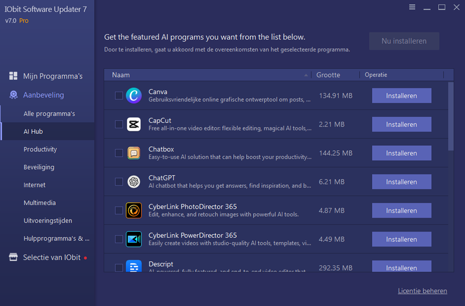Click the CyberLink PhotoDirector 365 icon

click(x=134, y=210)
